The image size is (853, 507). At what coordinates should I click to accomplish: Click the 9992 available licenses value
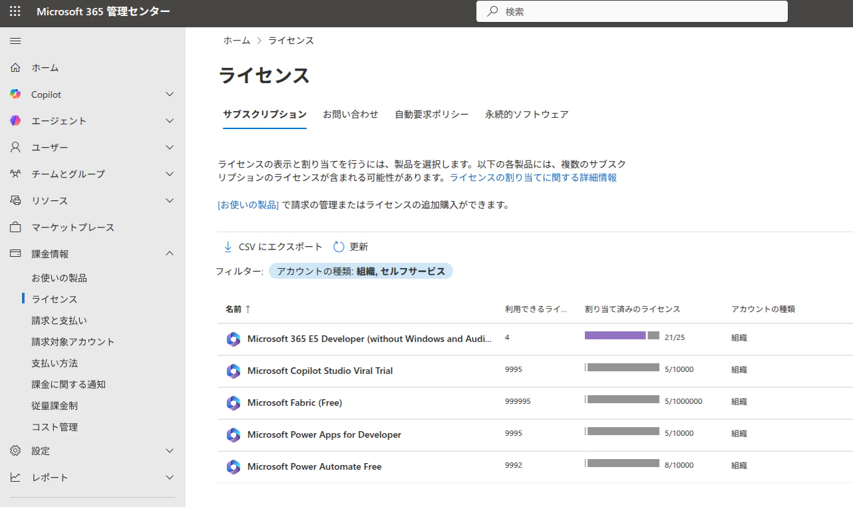(514, 465)
